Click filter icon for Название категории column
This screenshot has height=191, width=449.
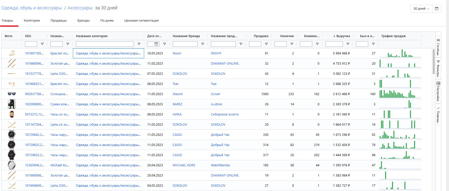(x=139, y=44)
